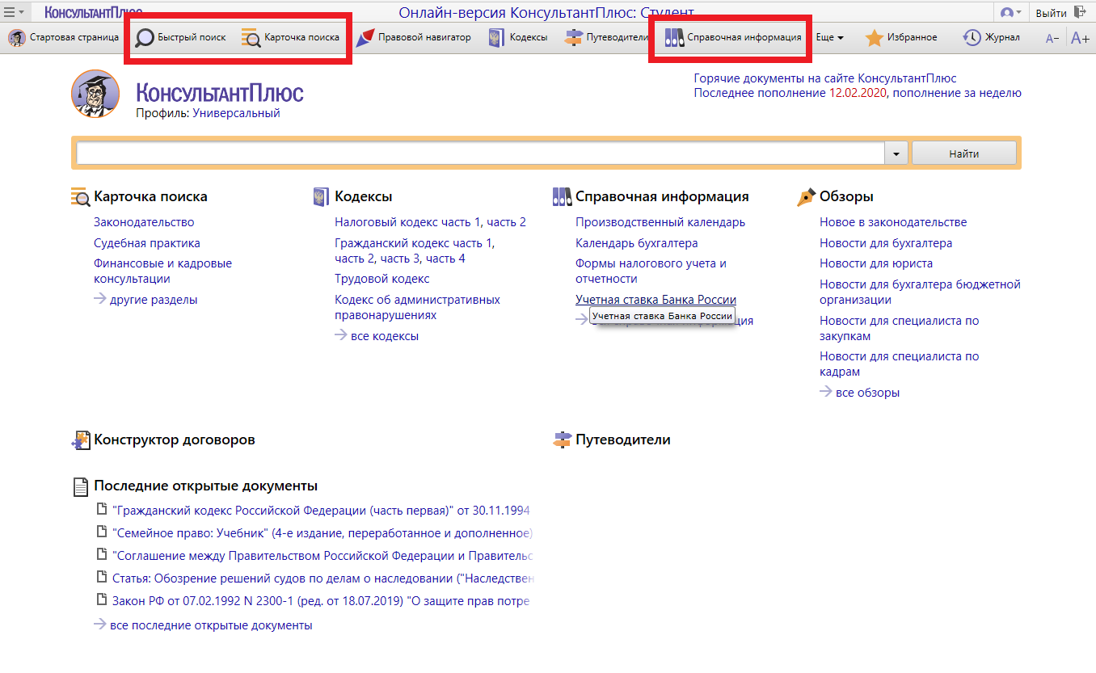Open Новости для юриста link
This screenshot has width=1096, height=673.
[x=876, y=263]
